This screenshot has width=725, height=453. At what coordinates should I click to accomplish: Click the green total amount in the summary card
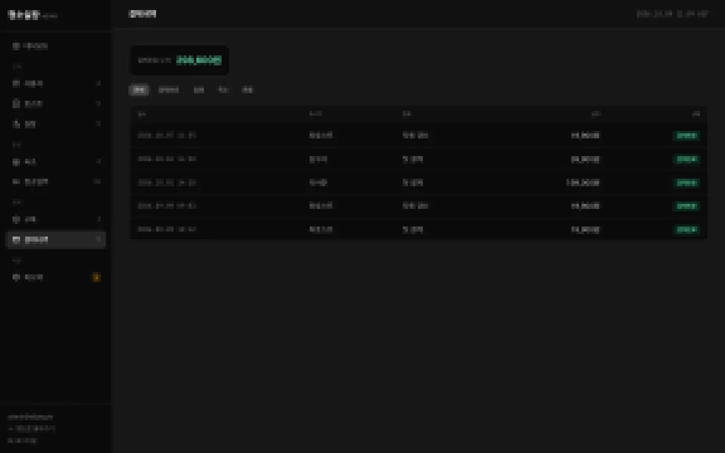[199, 60]
